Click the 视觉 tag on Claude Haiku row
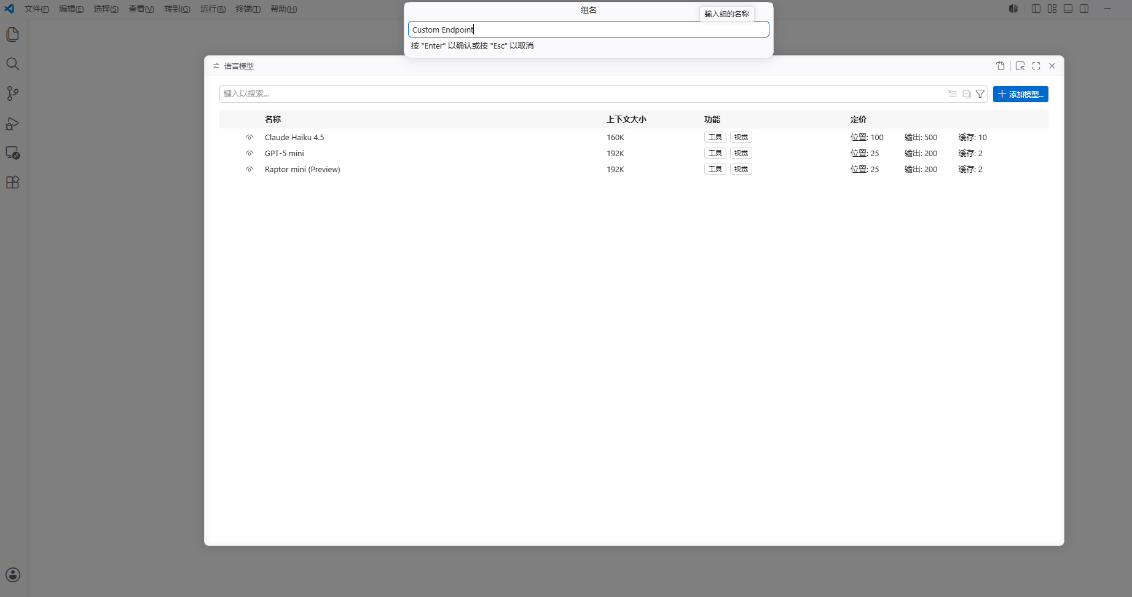Image resolution: width=1132 pixels, height=597 pixels. (x=741, y=137)
